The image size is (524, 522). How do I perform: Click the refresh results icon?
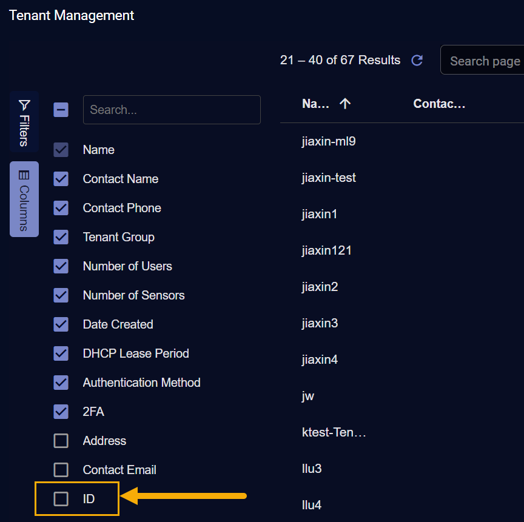(417, 61)
